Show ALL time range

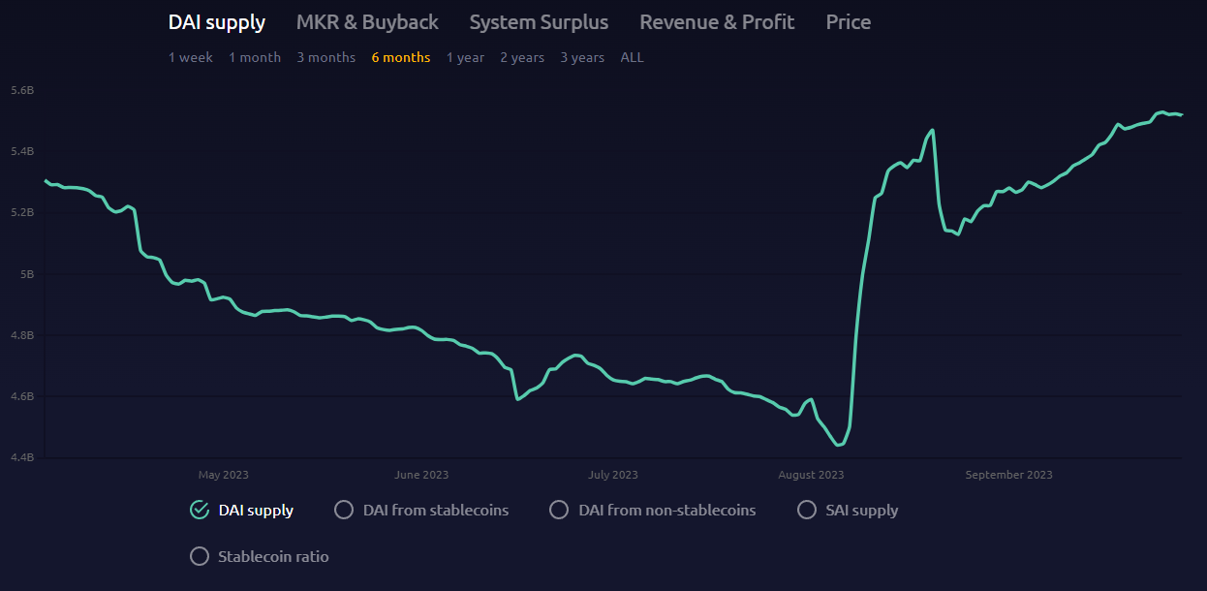[632, 57]
